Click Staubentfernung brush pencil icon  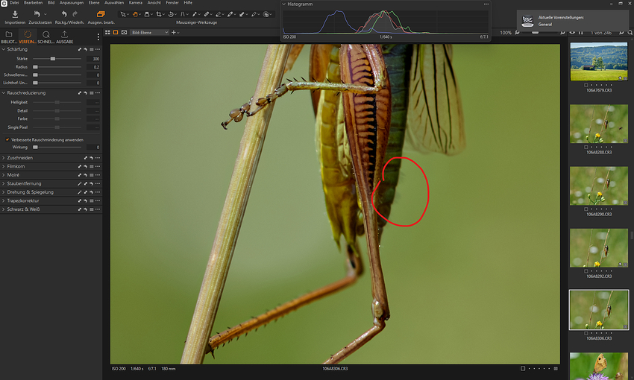tap(80, 184)
